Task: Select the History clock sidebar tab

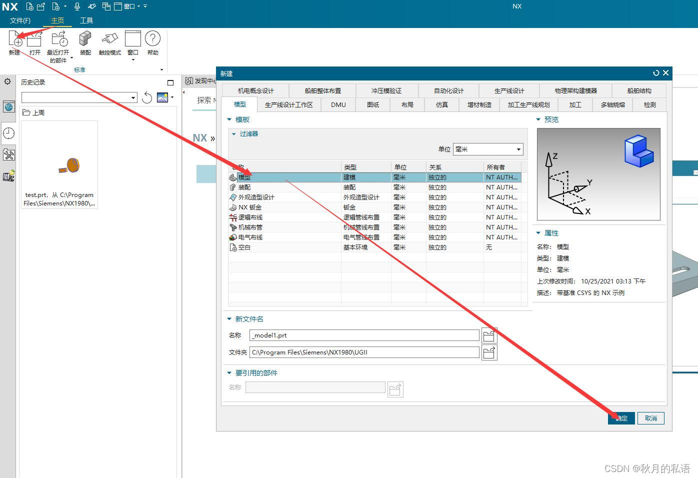Action: point(8,133)
